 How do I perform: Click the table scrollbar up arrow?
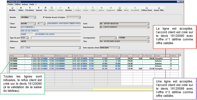pos(180,55)
